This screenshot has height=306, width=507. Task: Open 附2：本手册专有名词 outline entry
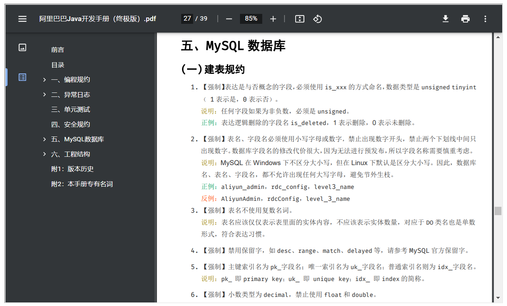point(82,184)
